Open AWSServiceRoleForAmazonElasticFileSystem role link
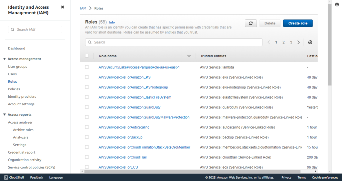The height and width of the screenshot is (181, 342). 135,97
